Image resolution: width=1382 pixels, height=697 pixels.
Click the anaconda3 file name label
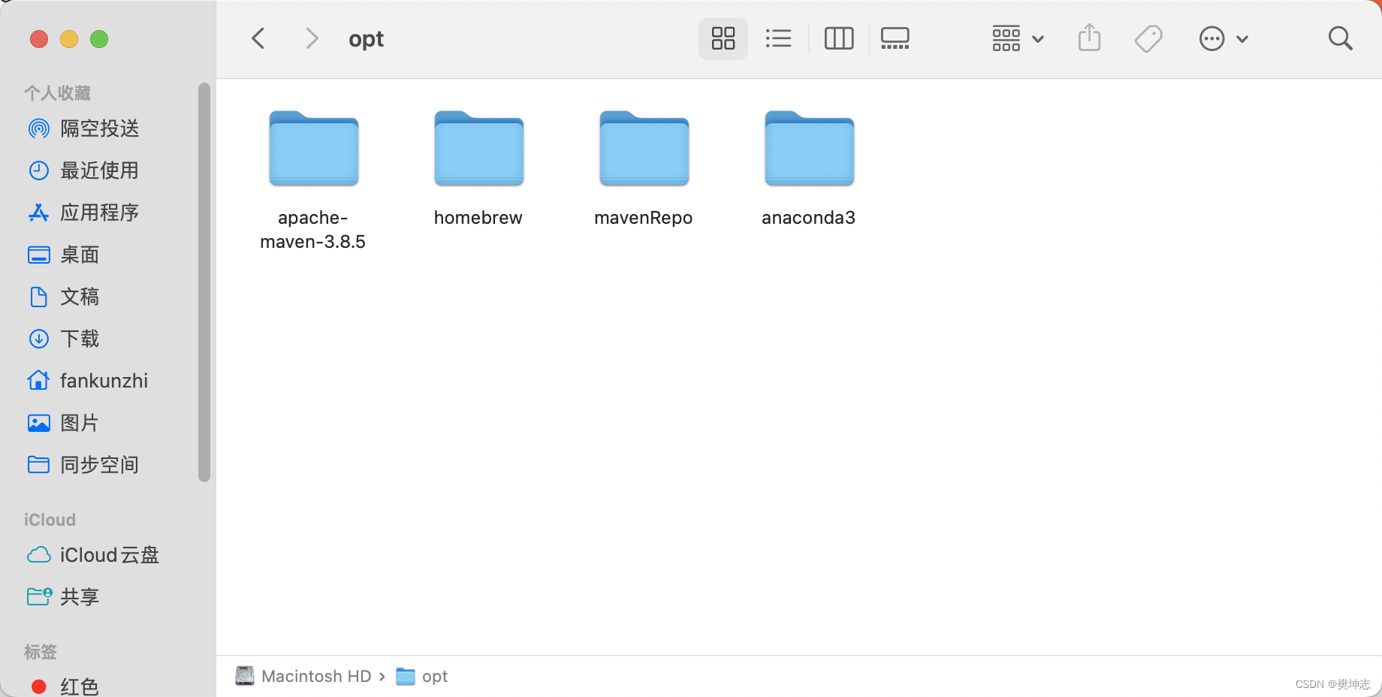click(809, 218)
